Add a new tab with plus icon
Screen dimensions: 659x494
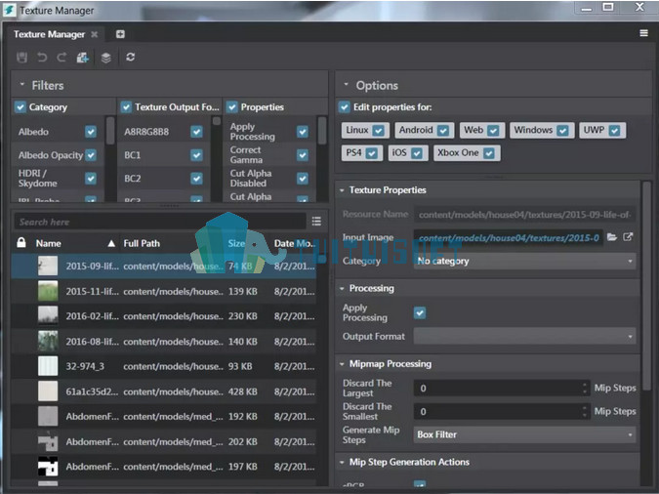[x=120, y=34]
